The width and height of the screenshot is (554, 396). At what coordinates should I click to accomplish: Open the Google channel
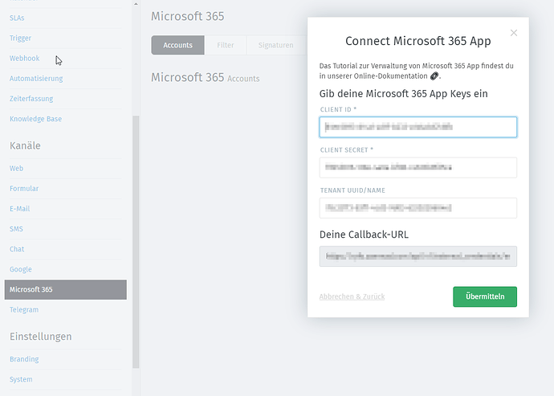click(x=21, y=269)
